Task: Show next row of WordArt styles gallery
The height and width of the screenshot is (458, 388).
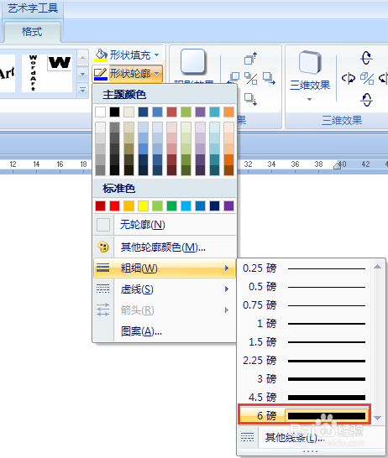Action: (x=83, y=75)
